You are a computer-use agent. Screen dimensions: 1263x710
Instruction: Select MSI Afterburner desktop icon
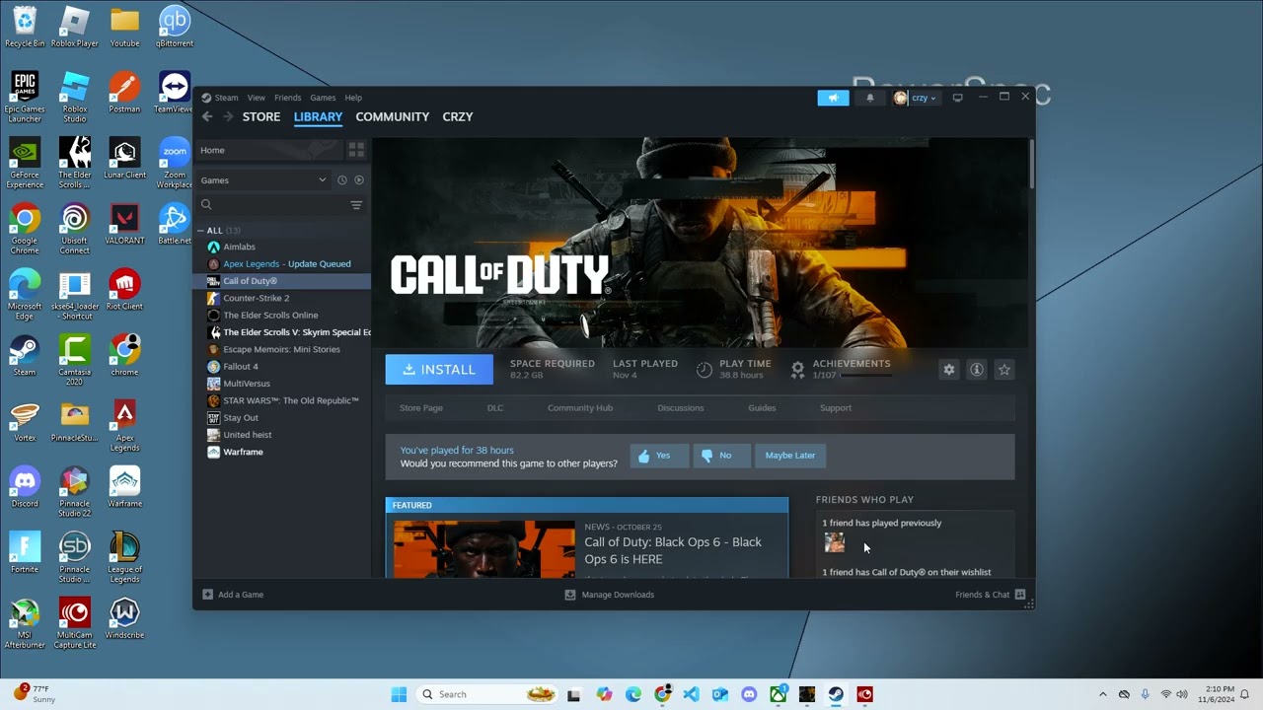pyautogui.click(x=25, y=623)
